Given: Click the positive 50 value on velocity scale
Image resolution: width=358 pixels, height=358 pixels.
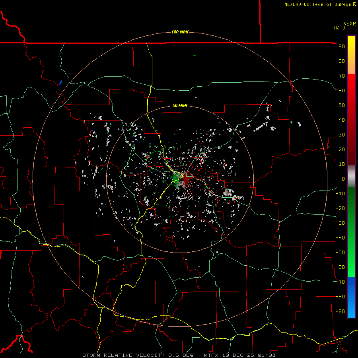Looking at the screenshot, I should (x=342, y=105).
